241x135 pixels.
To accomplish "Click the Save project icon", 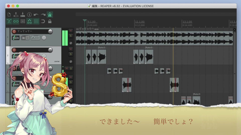I will 23,14.
